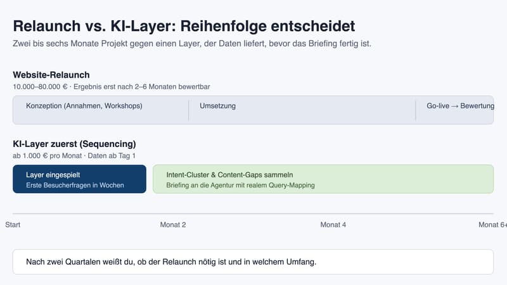This screenshot has width=507, height=285.
Task: Click the 'Monat 2' timeline label
Action: 173,225
